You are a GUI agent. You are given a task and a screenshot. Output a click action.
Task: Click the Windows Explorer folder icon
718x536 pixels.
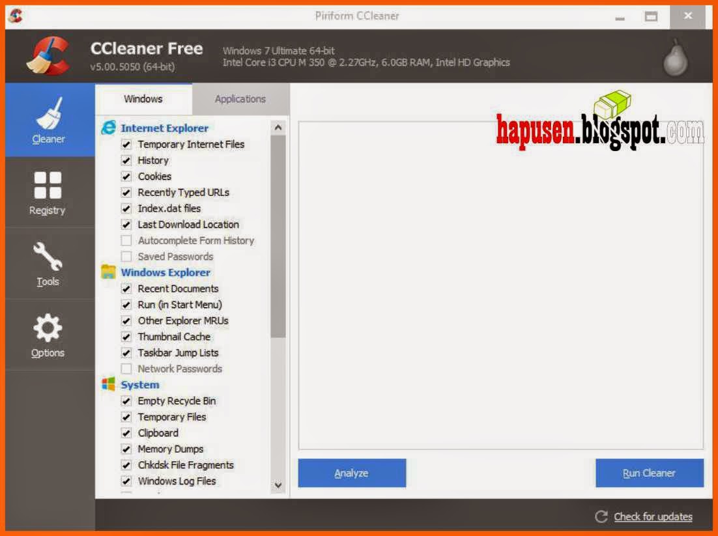click(x=109, y=272)
